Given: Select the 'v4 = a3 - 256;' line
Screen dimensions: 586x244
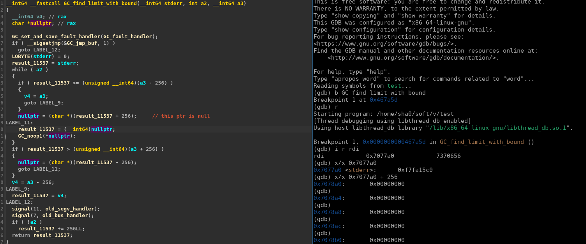Looking at the screenshot, I should tap(33, 182).
